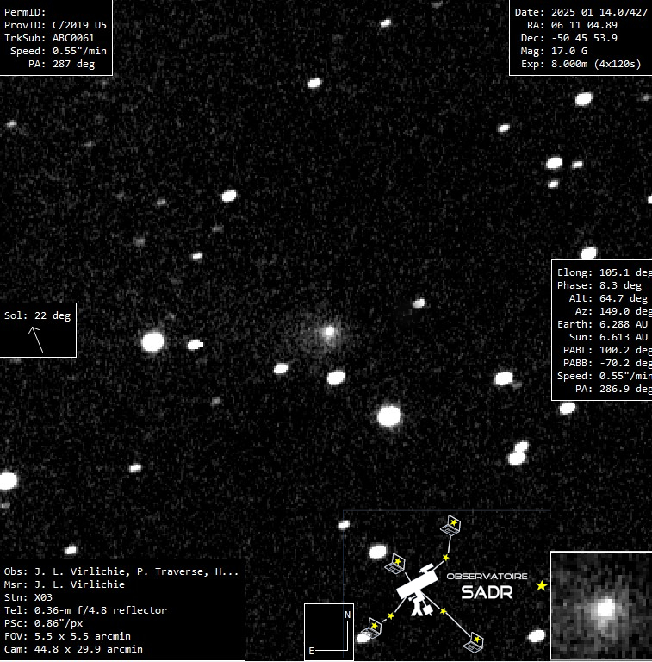Image resolution: width=652 pixels, height=662 pixels.
Task: Select 'Phase: 8.3 deg' line
Action: click(599, 285)
